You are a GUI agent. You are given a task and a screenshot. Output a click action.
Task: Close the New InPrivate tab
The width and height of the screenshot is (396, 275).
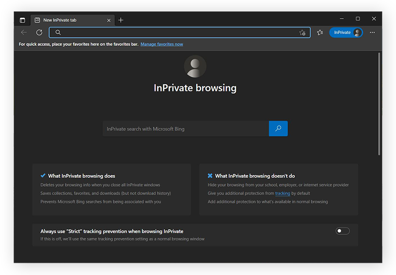click(x=109, y=20)
